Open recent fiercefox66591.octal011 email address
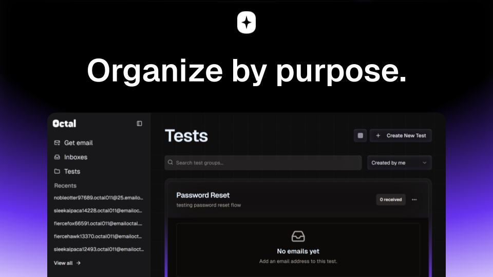 tap(98, 224)
